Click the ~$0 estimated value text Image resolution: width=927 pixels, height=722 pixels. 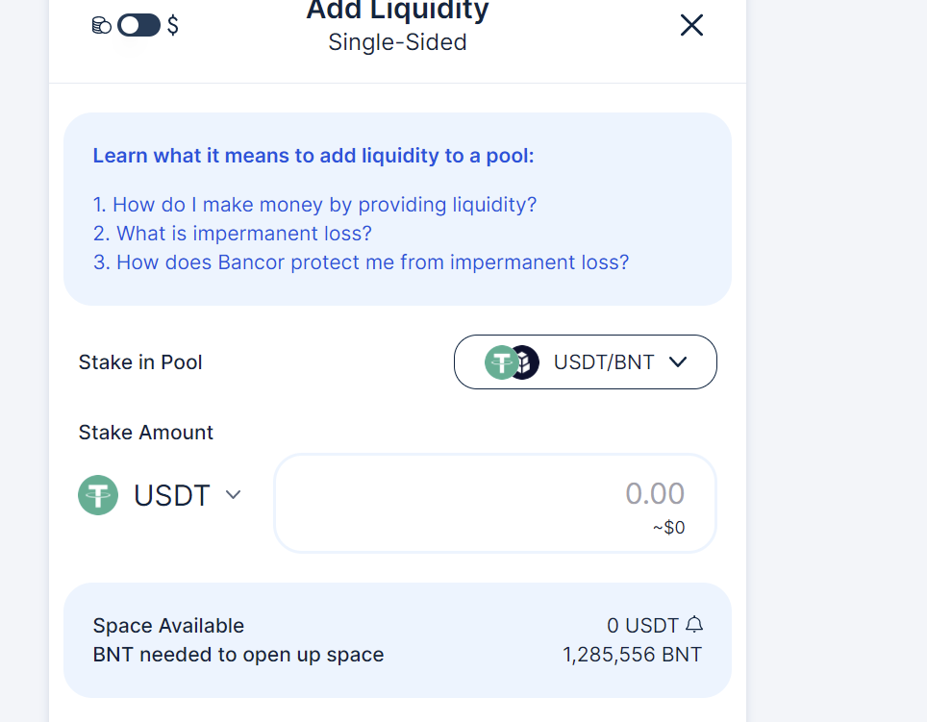point(668,528)
